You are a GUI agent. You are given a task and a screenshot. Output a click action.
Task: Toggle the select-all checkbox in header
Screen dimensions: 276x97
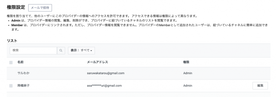coord(11,62)
